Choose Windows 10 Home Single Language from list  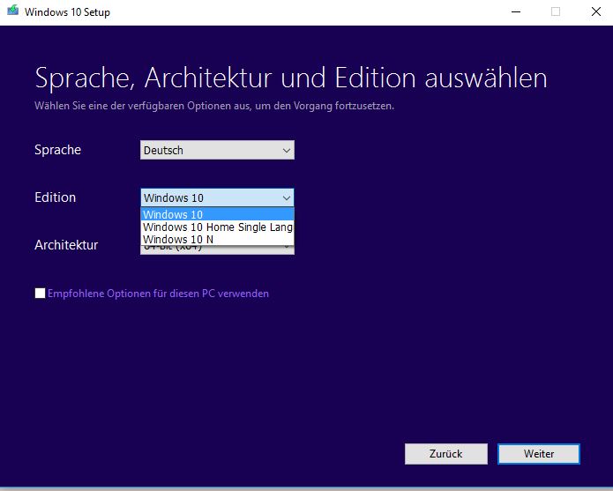[217, 227]
